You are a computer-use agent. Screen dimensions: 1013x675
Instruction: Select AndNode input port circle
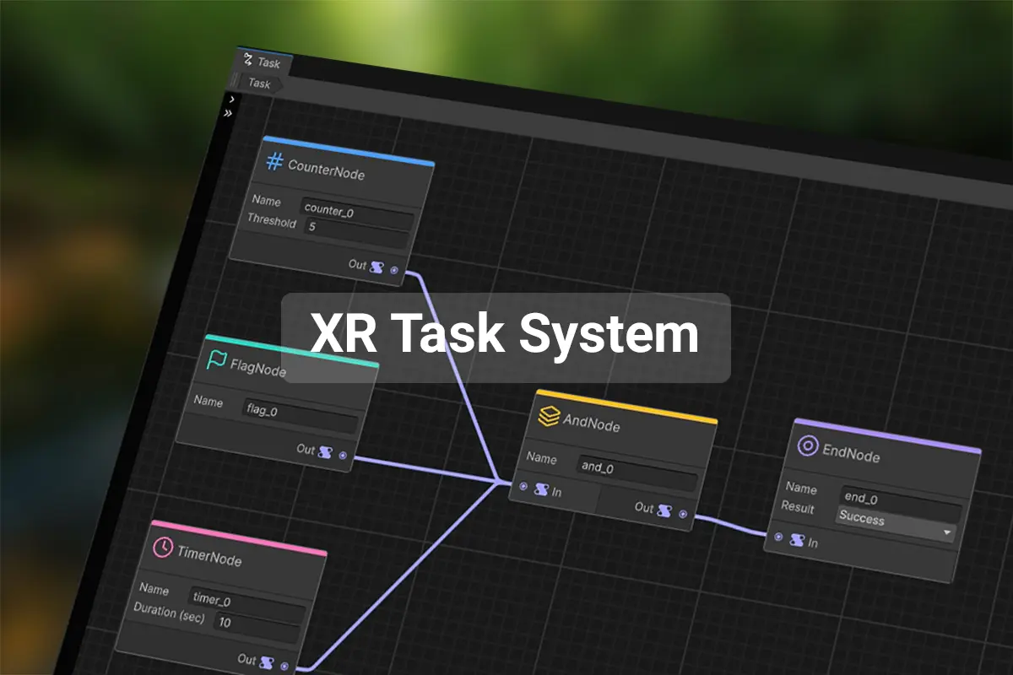click(523, 487)
